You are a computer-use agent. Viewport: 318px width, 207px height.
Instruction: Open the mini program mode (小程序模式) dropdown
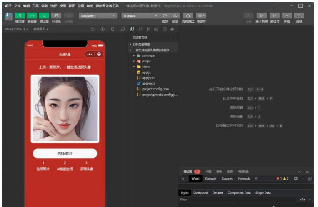click(98, 16)
